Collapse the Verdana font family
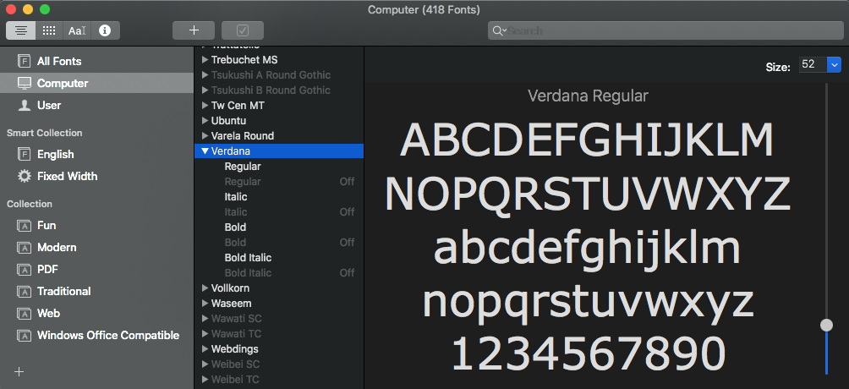This screenshot has width=849, height=389. click(205, 151)
